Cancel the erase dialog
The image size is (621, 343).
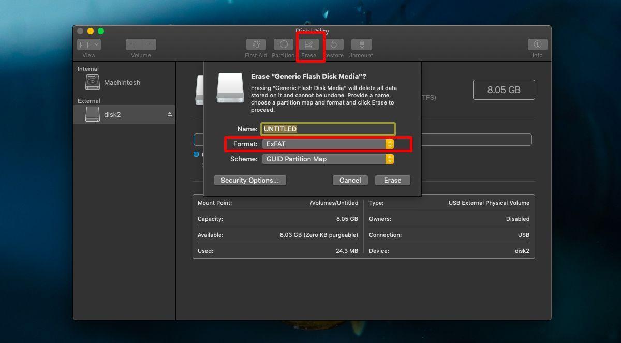[350, 180]
